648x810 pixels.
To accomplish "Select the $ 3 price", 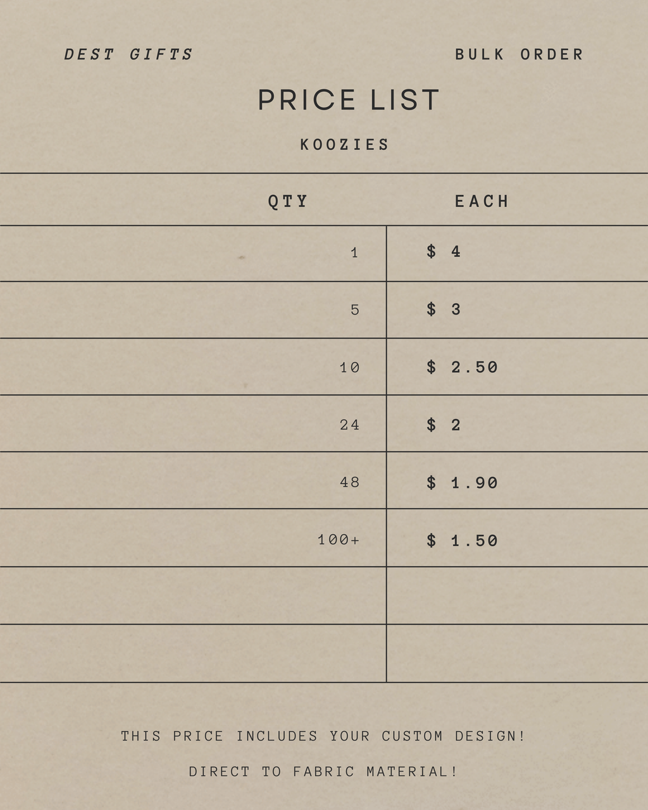I will [444, 309].
